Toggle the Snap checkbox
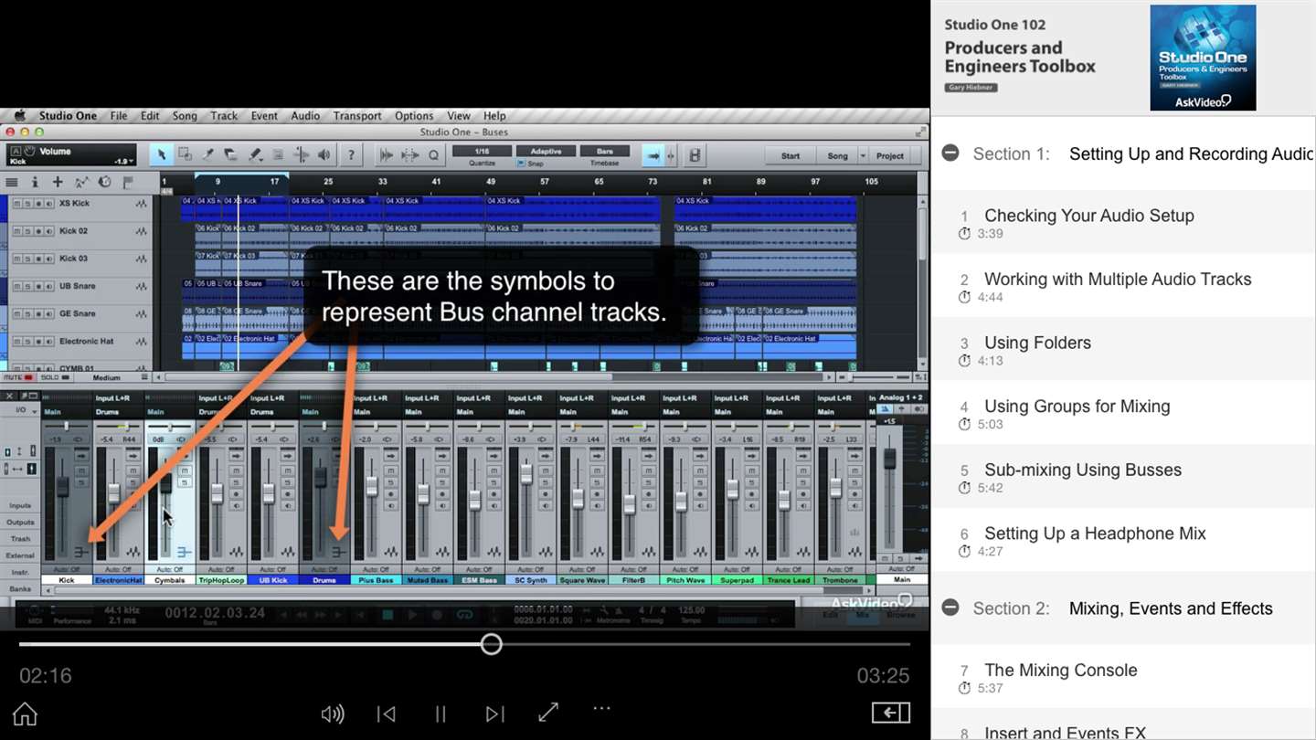 pos(521,164)
